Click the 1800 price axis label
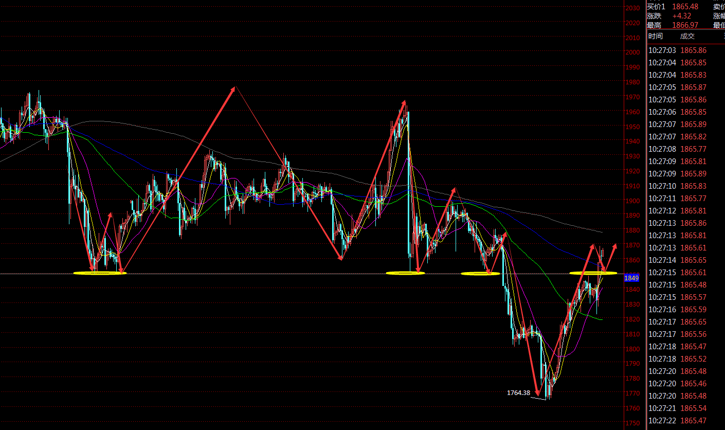This screenshot has width=725, height=430. tap(632, 349)
